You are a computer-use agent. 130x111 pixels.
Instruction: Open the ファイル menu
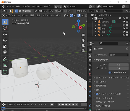(x=10, y=7)
